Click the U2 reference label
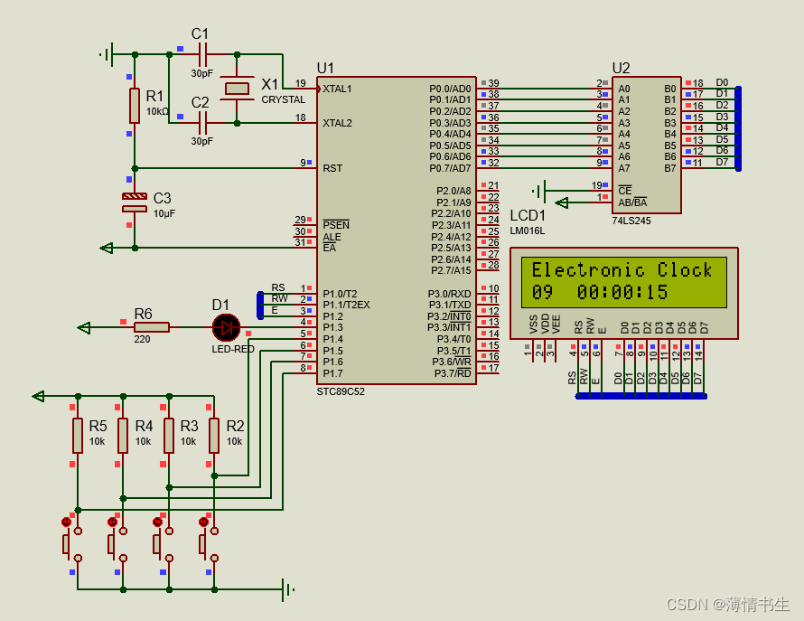 pos(621,68)
